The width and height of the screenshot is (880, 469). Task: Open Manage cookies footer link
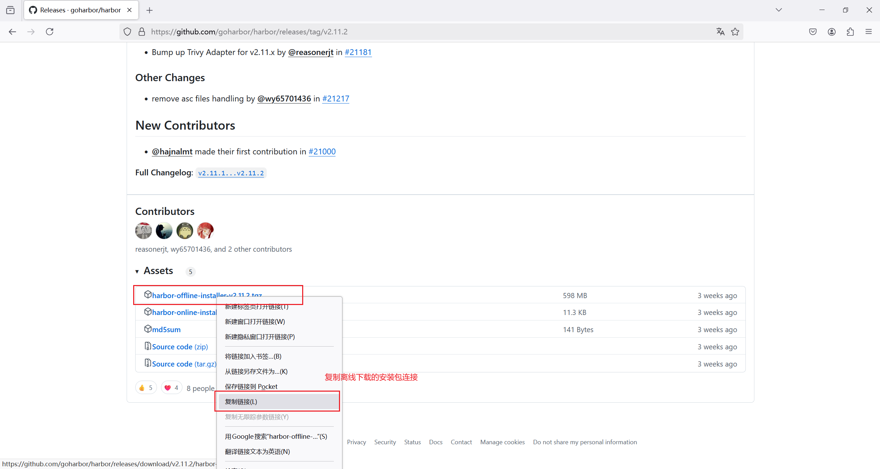[502, 442]
